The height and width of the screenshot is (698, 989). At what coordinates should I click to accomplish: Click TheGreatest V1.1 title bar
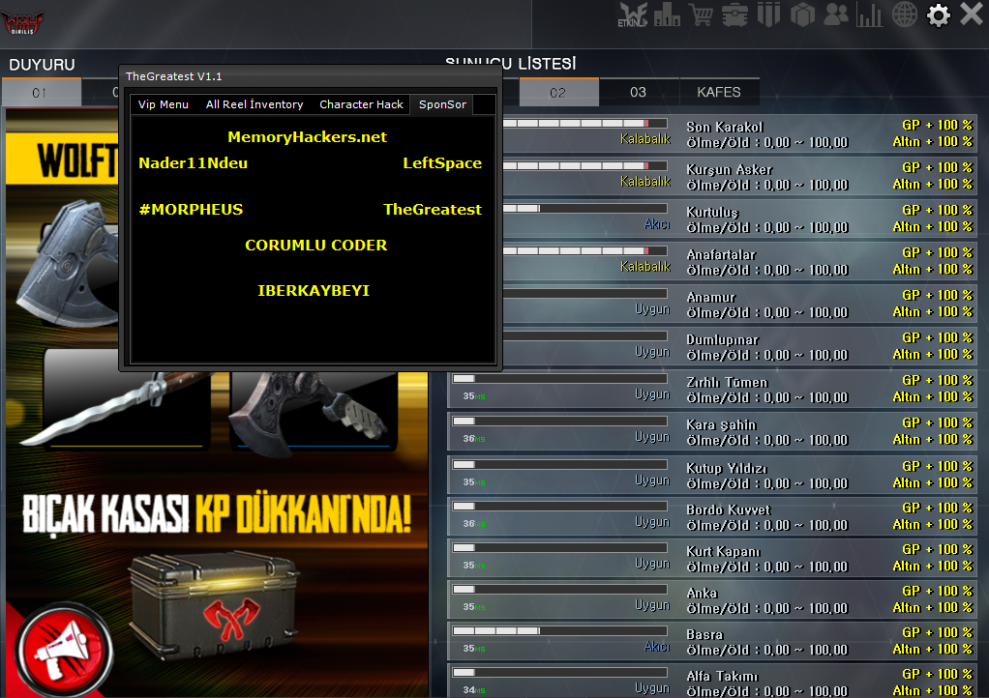(x=311, y=76)
